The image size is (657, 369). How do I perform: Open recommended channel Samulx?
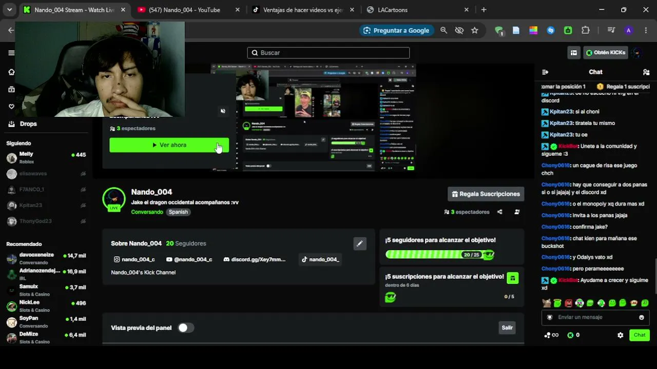46,290
